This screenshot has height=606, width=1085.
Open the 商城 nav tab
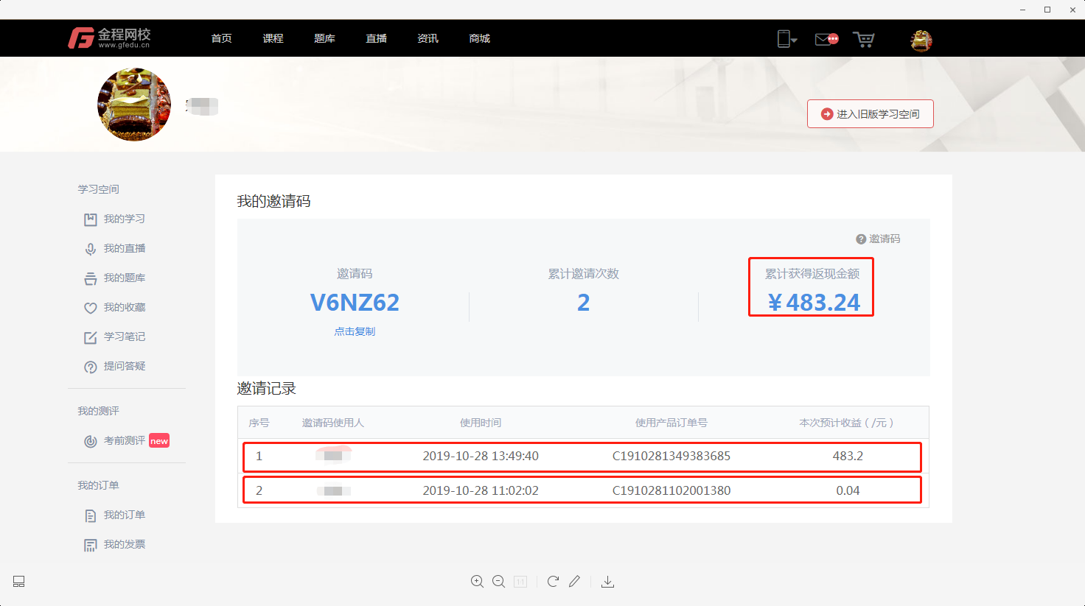point(479,38)
